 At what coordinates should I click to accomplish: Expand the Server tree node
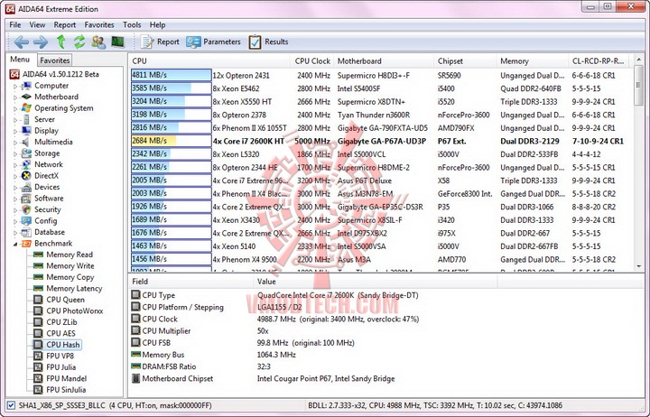pos(15,120)
